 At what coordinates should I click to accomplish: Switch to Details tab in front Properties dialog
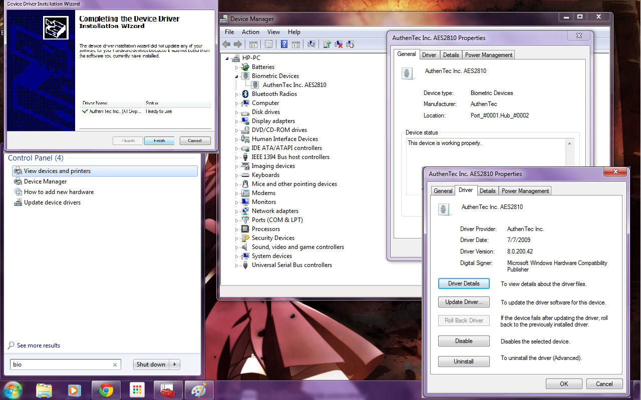pyautogui.click(x=487, y=191)
